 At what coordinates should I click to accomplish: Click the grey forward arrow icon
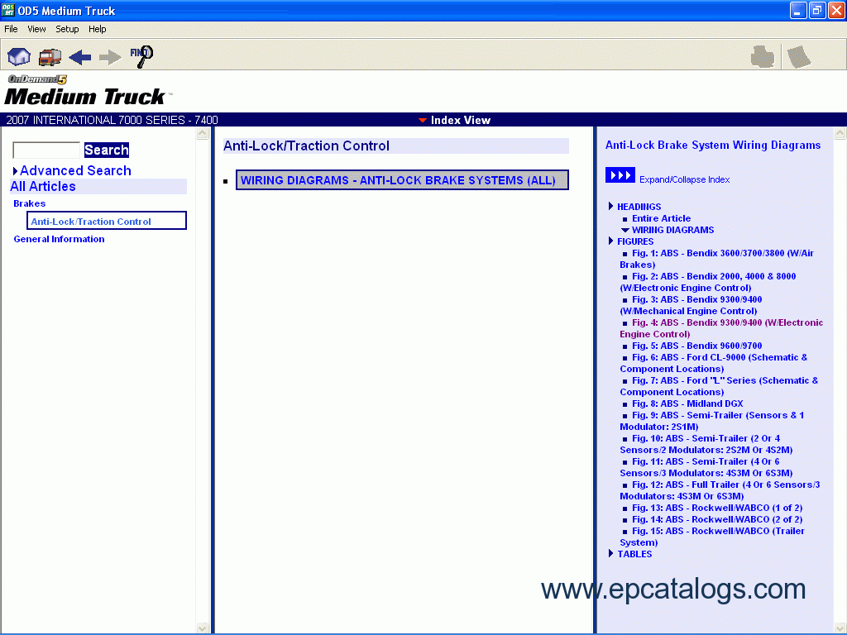pos(110,56)
